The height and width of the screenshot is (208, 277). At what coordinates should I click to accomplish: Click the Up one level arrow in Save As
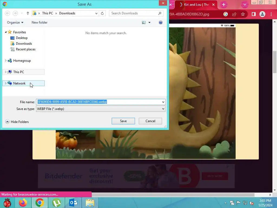click(28, 13)
